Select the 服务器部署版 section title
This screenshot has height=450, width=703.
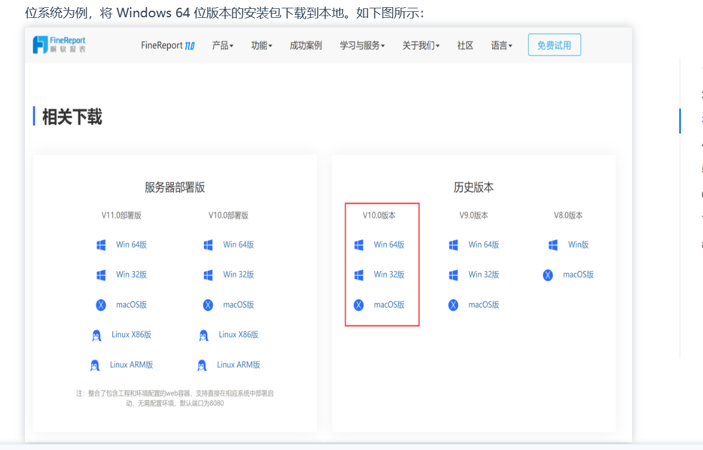[x=175, y=187]
